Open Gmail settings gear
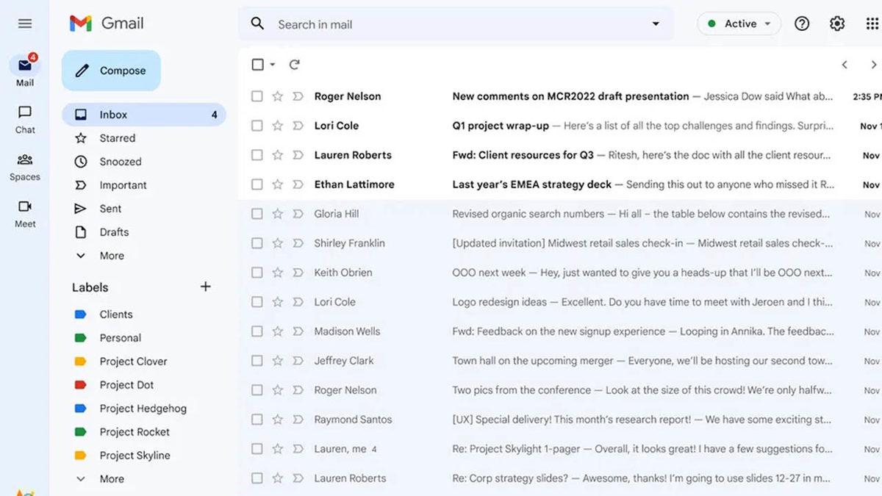The height and width of the screenshot is (496, 882). pyautogui.click(x=837, y=24)
